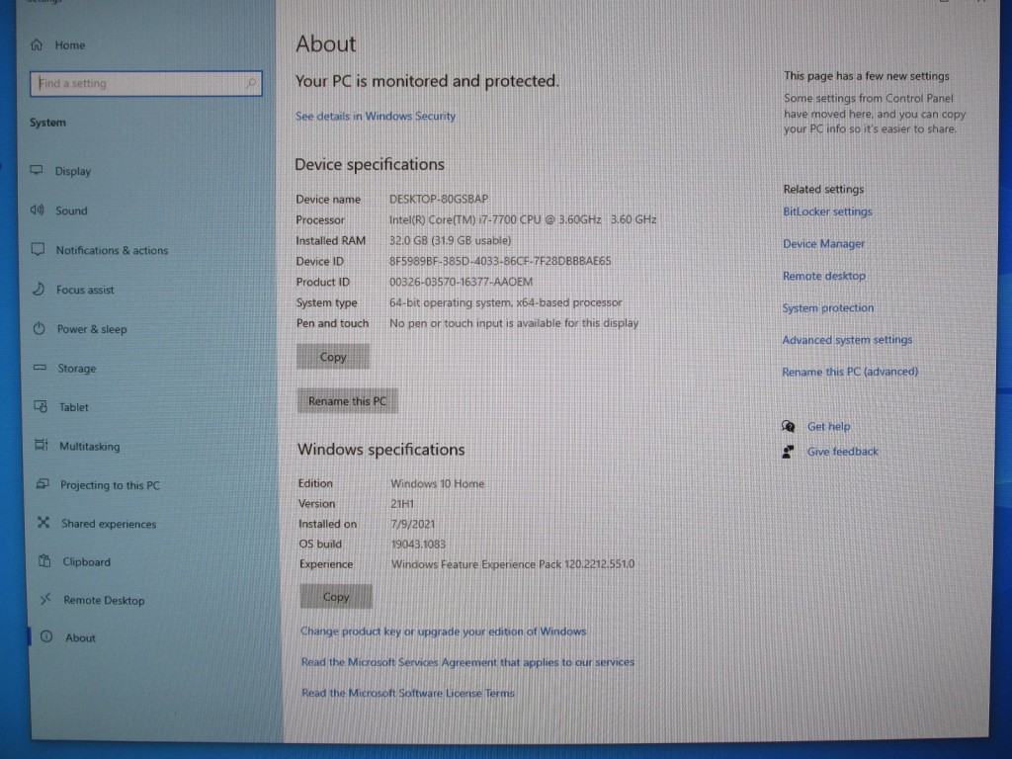Image resolution: width=1012 pixels, height=759 pixels.
Task: Read the Microsoft Services Agreement link
Action: [467, 662]
